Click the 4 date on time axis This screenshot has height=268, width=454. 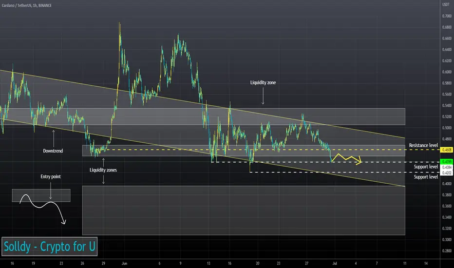click(x=356, y=263)
